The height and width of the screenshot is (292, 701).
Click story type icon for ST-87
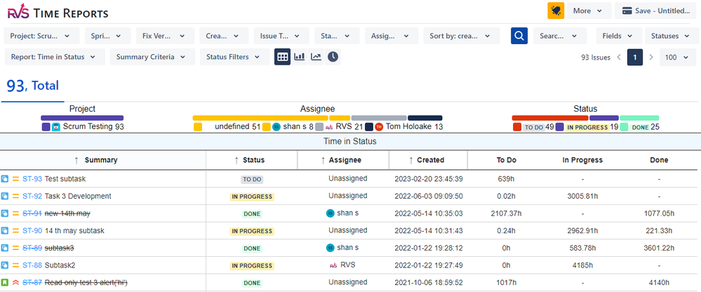pyautogui.click(x=5, y=283)
